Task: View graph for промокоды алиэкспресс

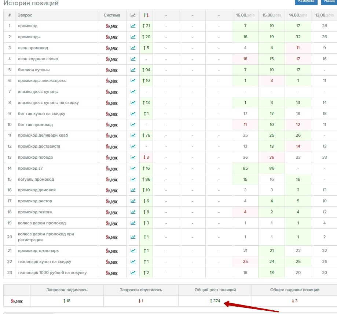Action: [133, 80]
